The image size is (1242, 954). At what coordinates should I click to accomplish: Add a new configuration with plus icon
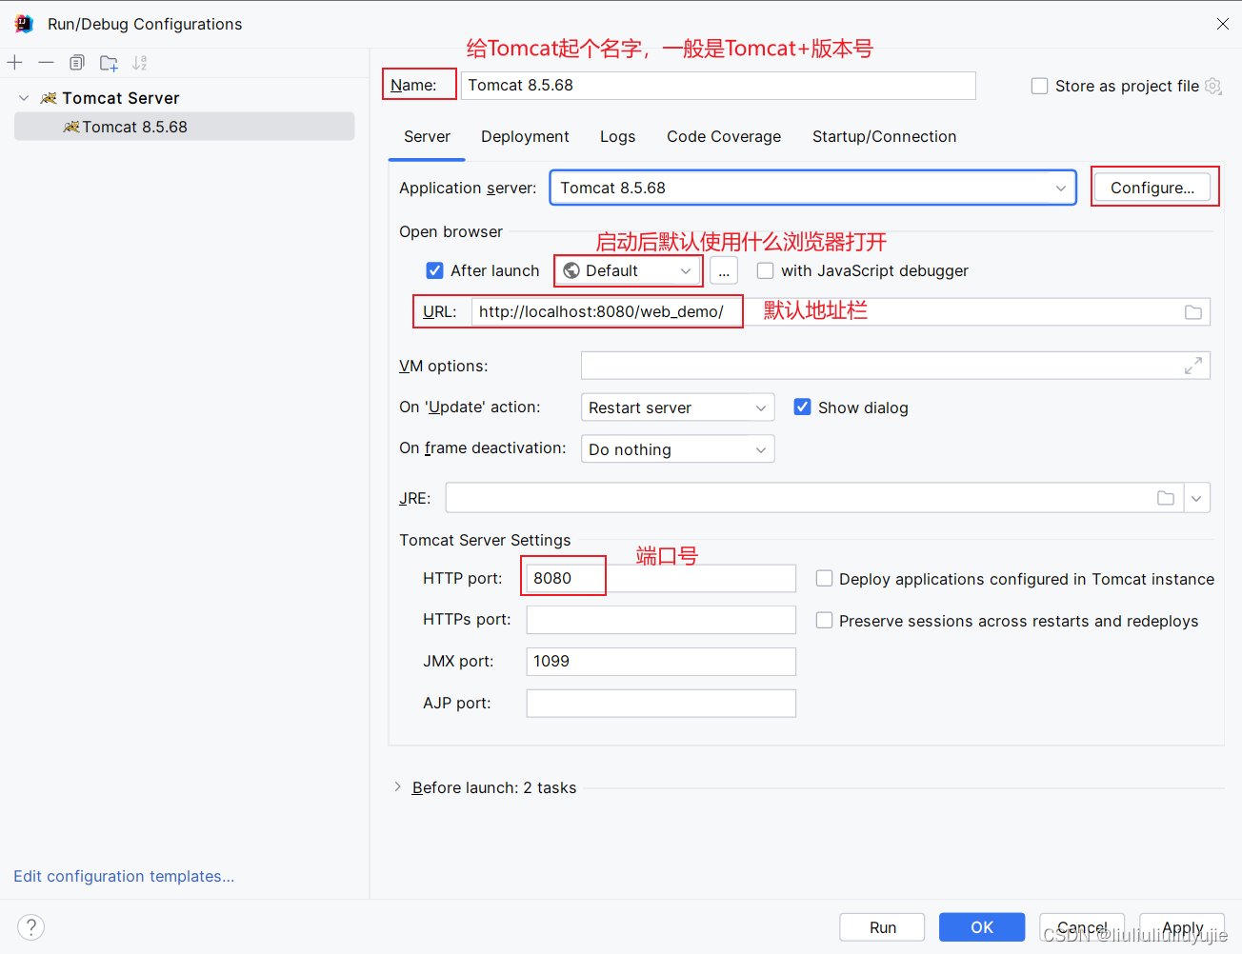coord(15,63)
